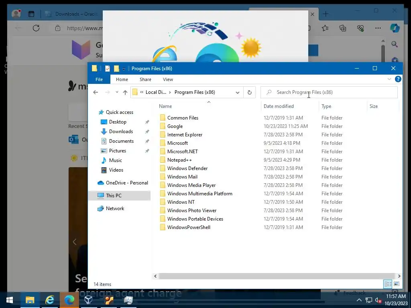This screenshot has height=308, width=411.
Task: Select the Microsoft folder icon
Action: 163,143
